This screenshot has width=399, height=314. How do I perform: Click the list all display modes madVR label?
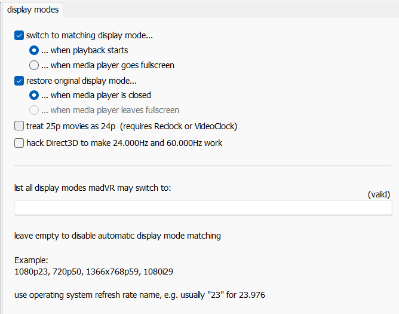(93, 188)
